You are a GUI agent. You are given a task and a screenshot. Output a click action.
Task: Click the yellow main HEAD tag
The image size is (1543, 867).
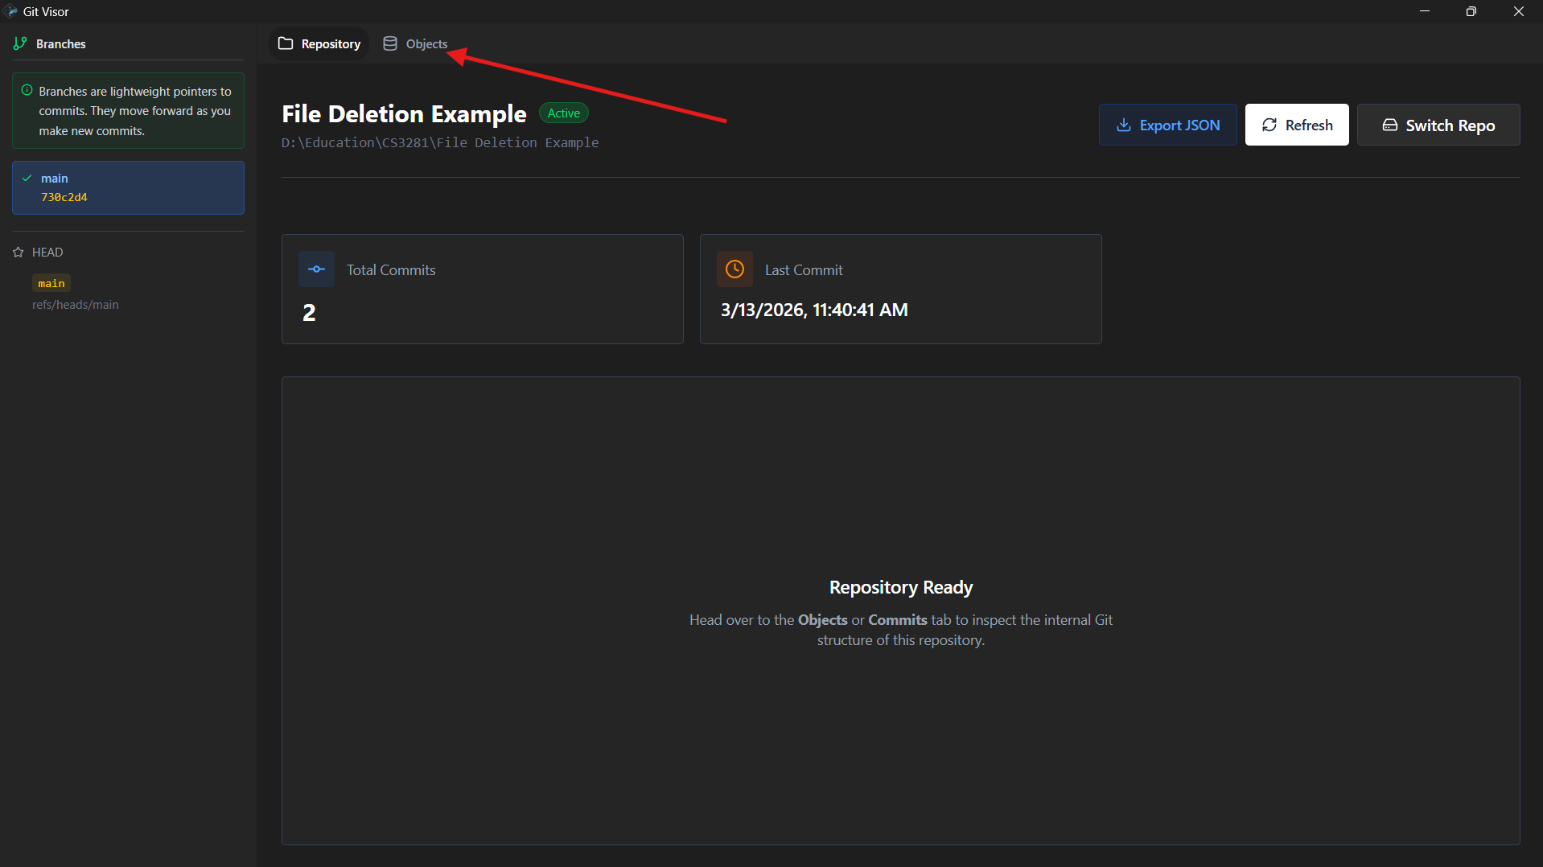(x=51, y=283)
